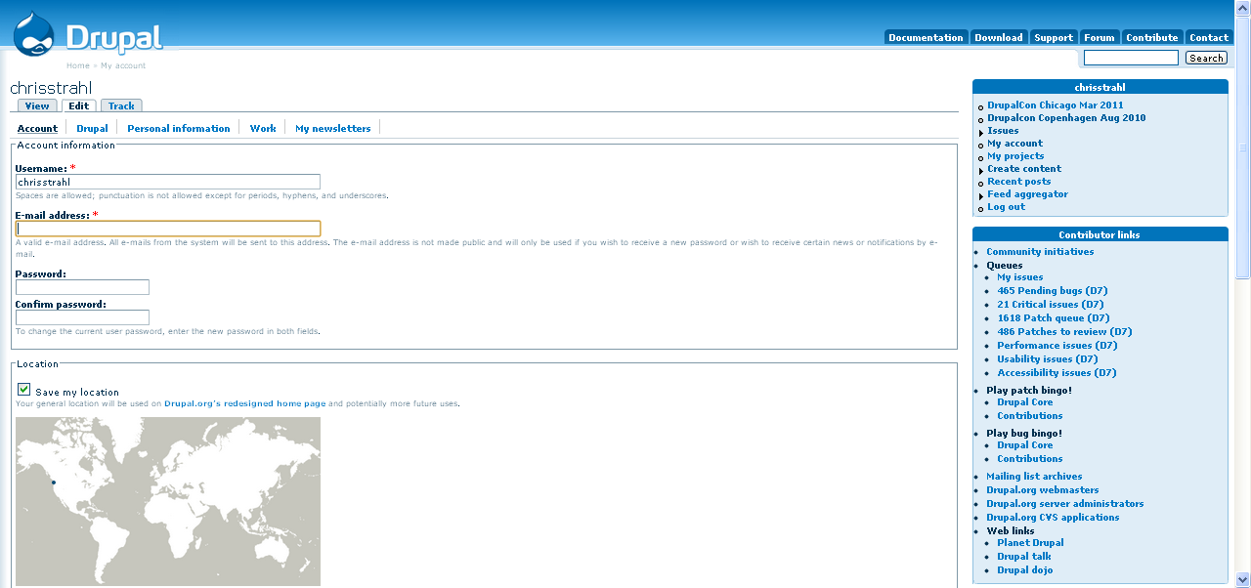1251x588 pixels.
Task: Toggle the Save my location checkbox
Action: (23, 390)
